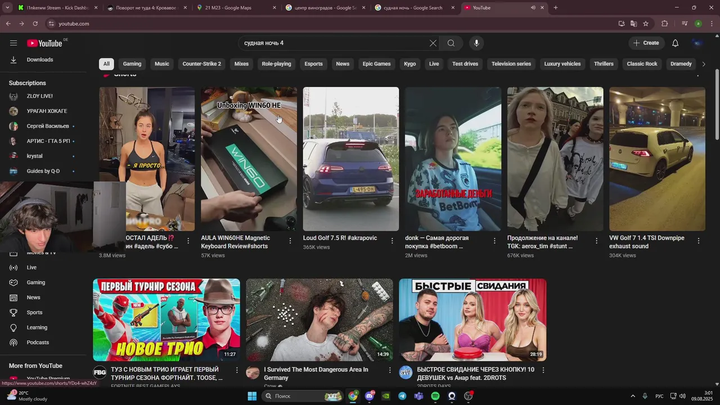The image size is (720, 405).
Task: Play the speed dating video thumbnail
Action: click(x=472, y=320)
